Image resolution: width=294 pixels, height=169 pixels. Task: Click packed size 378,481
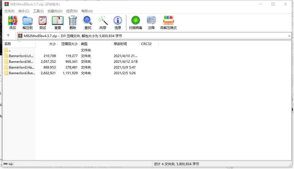pyautogui.click(x=71, y=67)
